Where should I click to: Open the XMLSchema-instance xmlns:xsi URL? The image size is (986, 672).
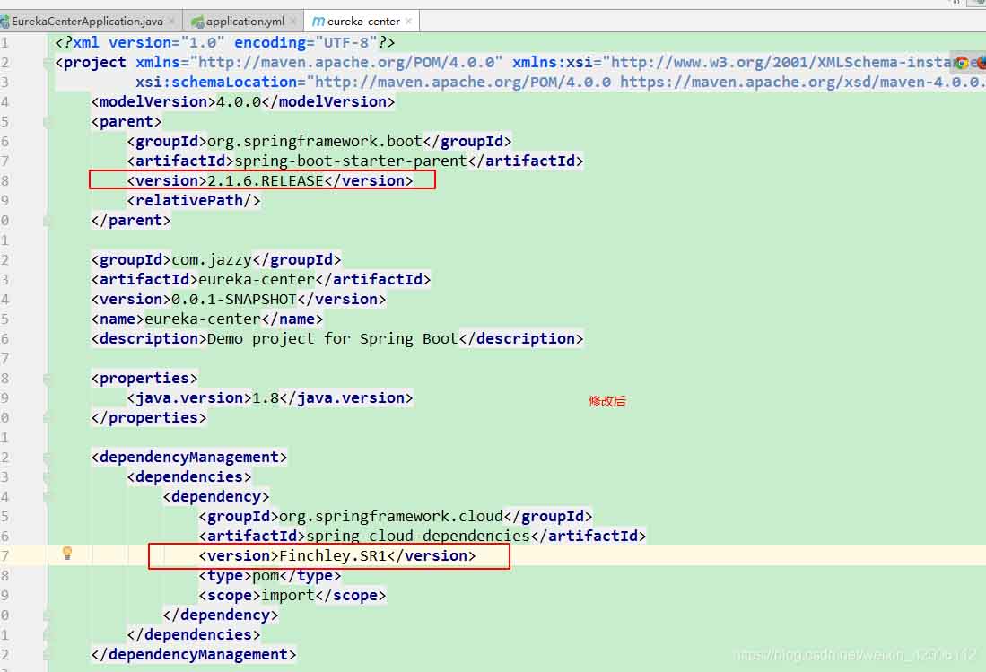tap(796, 62)
